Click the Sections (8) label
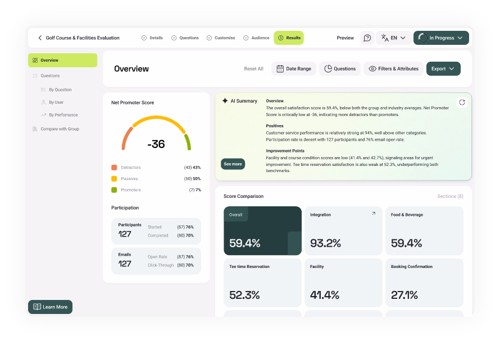This screenshot has height=342, width=500. click(450, 196)
